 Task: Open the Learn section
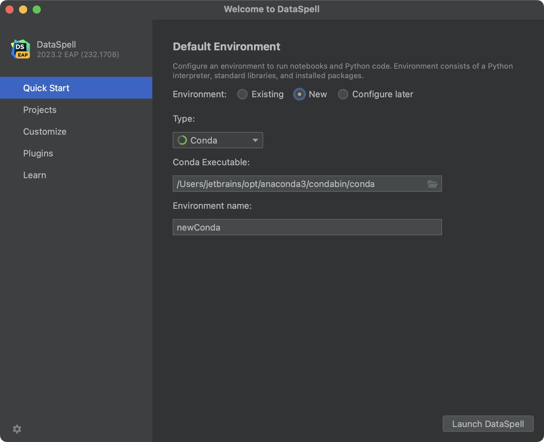pos(34,175)
